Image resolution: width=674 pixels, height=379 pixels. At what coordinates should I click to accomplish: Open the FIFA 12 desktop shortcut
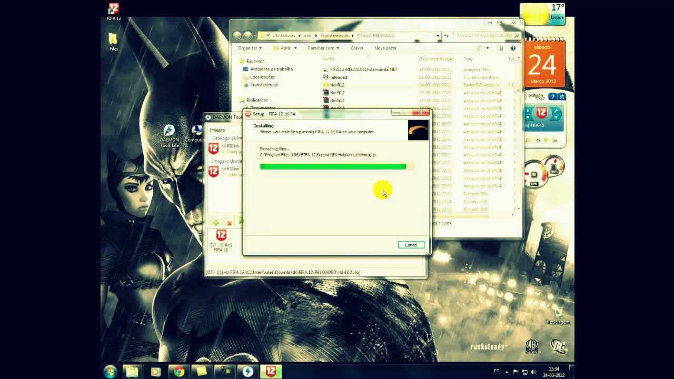pyautogui.click(x=114, y=12)
